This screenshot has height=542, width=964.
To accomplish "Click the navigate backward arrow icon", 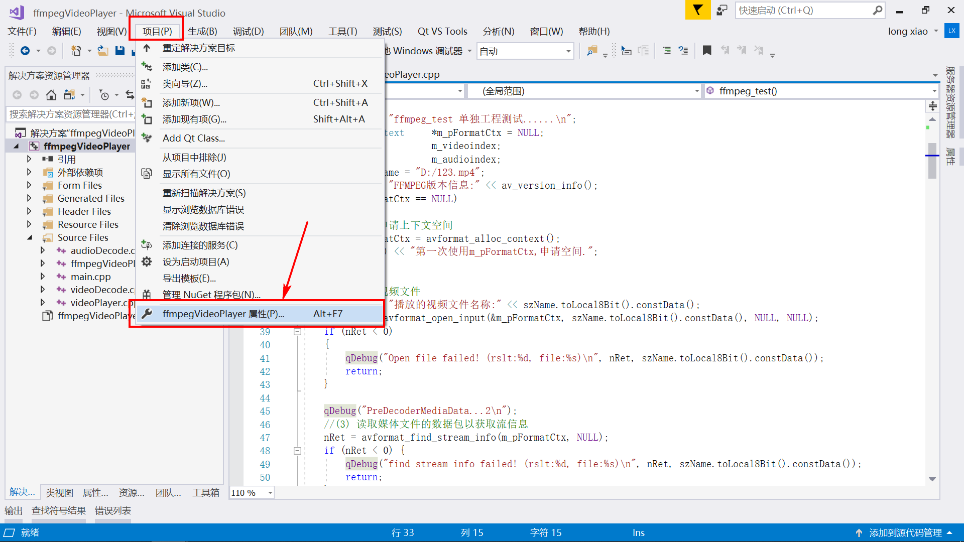I will tap(25, 51).
